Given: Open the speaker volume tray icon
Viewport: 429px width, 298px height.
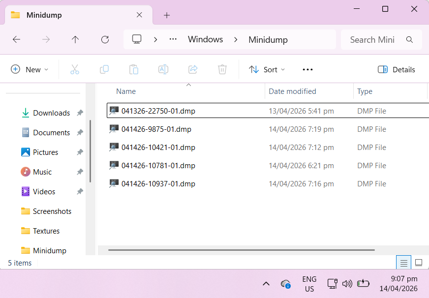Looking at the screenshot, I should tap(347, 284).
